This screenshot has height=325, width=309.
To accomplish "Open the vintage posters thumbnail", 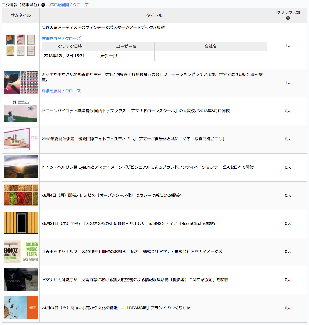I will point(20,45).
